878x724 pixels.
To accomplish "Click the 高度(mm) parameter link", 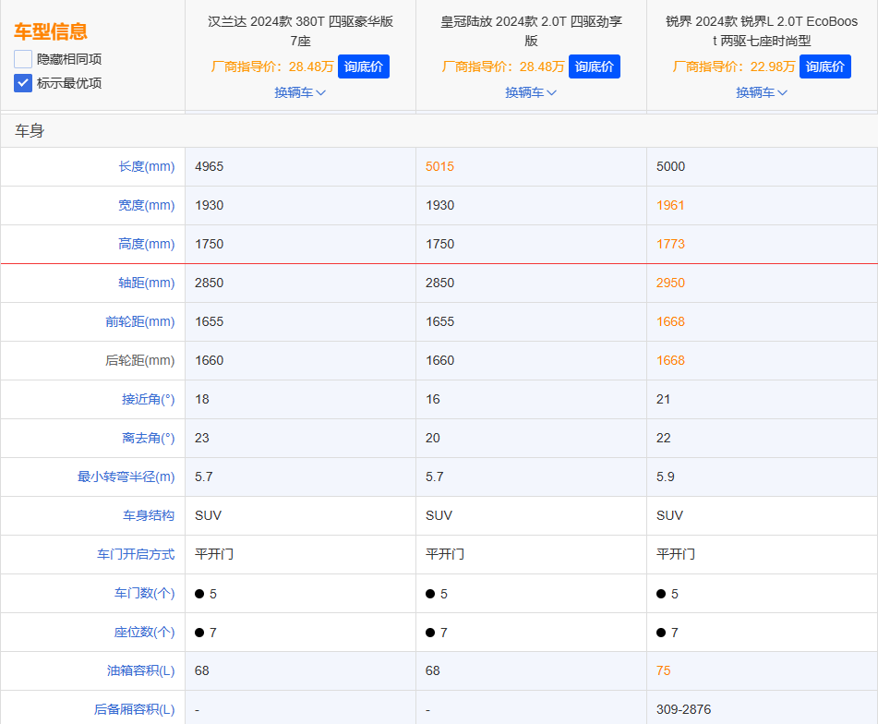I will tap(147, 244).
